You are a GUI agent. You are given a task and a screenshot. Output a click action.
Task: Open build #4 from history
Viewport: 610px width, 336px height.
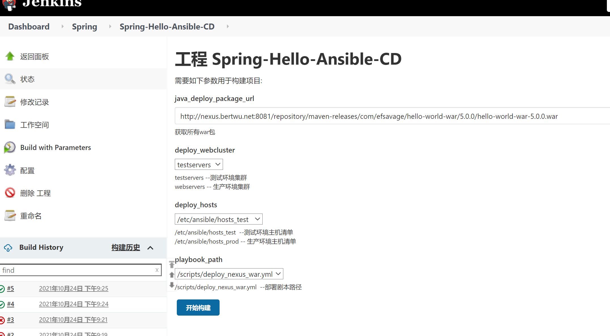pyautogui.click(x=11, y=304)
